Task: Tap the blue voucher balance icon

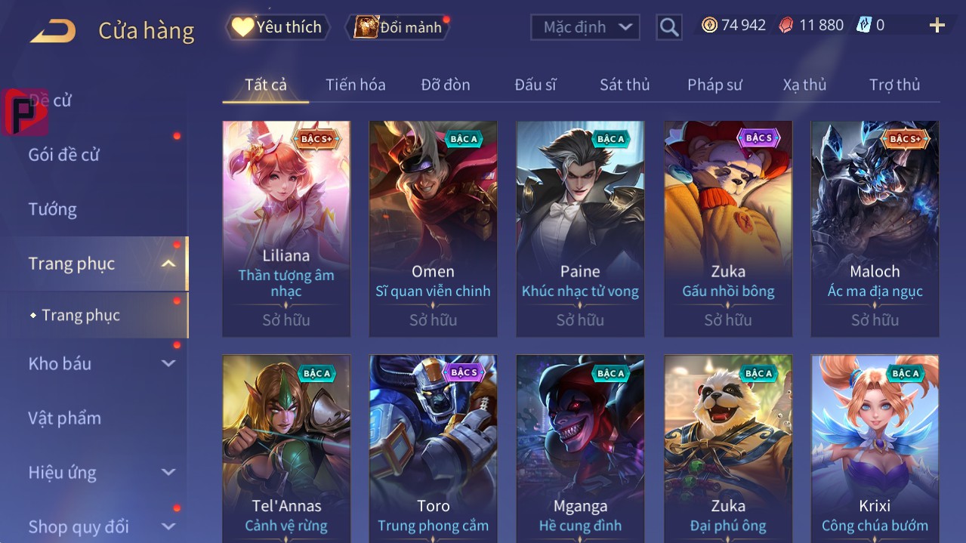Action: [863, 26]
